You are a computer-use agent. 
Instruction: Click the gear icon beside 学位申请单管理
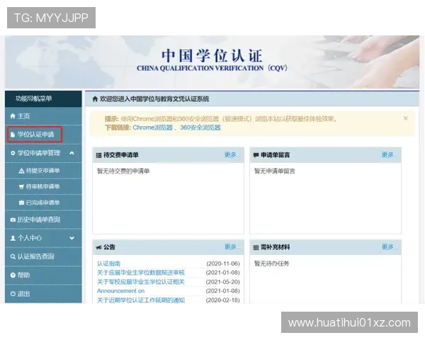click(x=13, y=153)
